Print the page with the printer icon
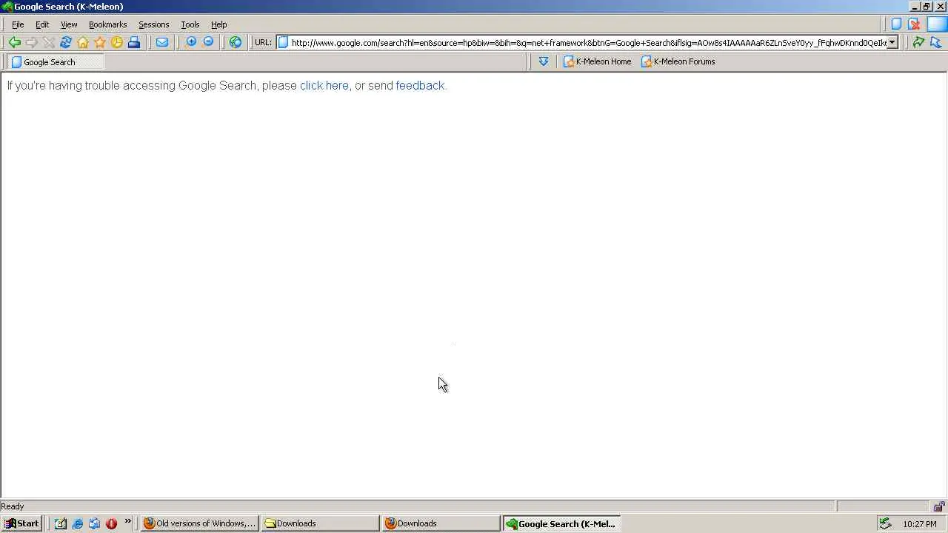Image resolution: width=948 pixels, height=533 pixels. click(x=134, y=42)
